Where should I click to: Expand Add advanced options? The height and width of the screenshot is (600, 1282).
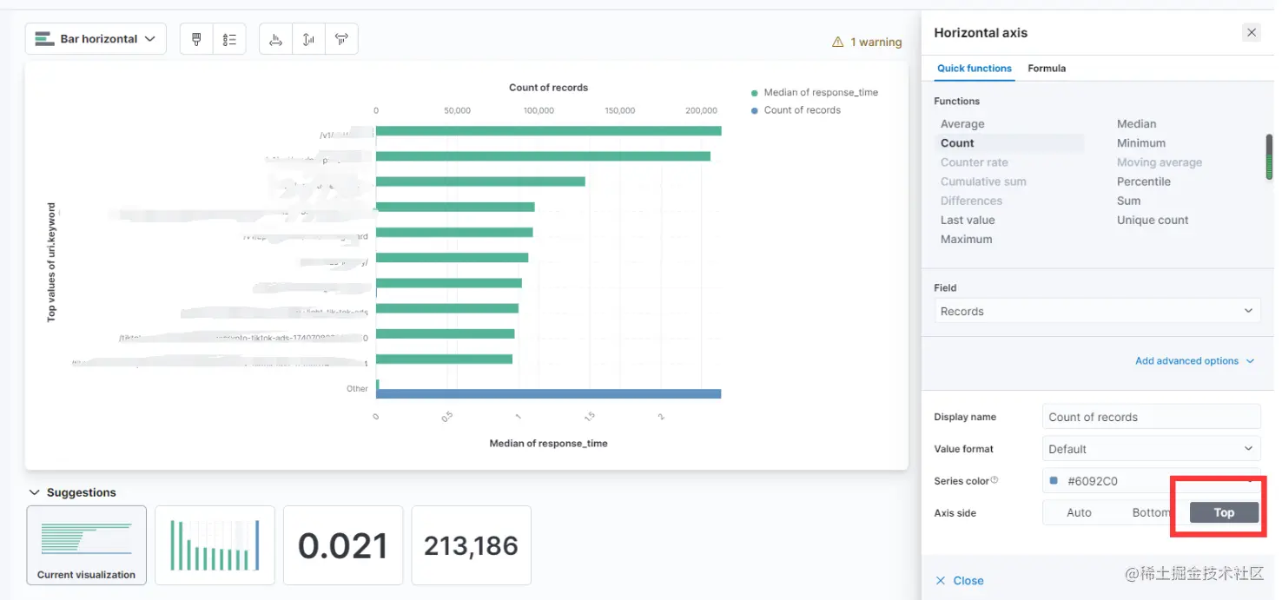click(1194, 361)
